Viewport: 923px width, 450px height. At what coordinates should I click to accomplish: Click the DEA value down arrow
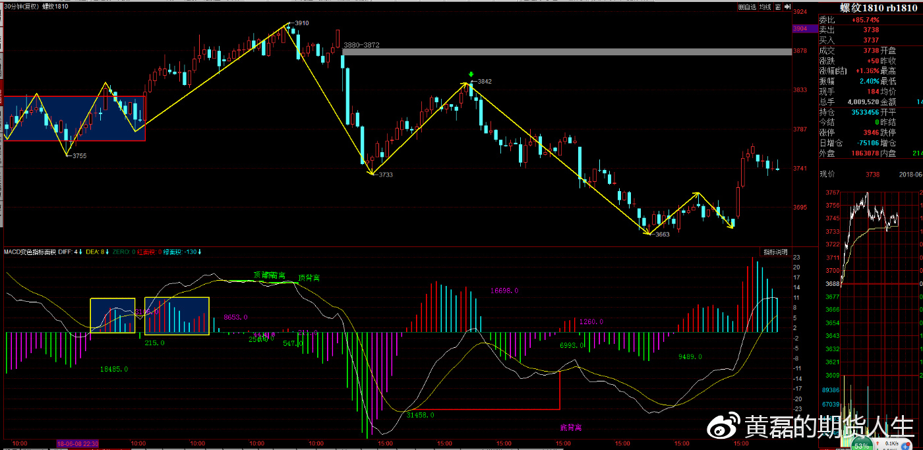pos(107,252)
